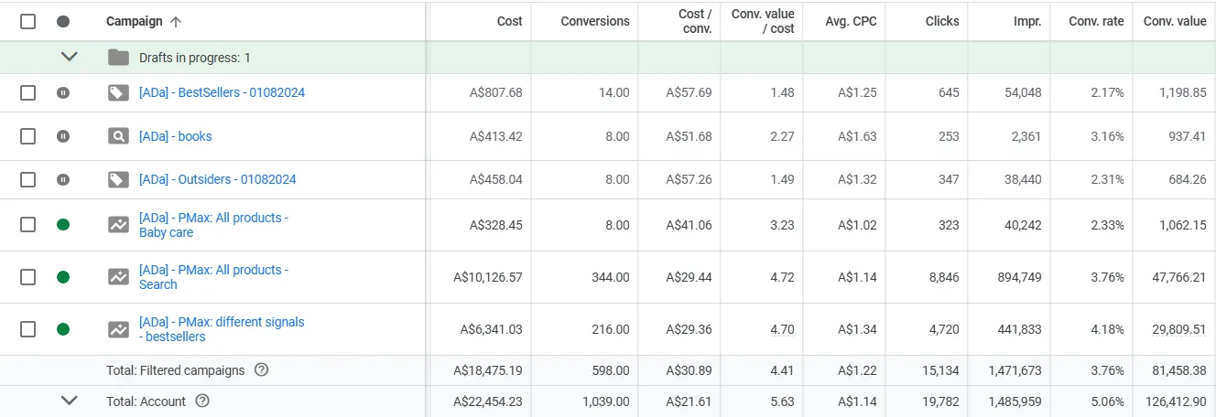Screen dimensions: 1216x417
Task: Click the search magnifier icon for books campaign
Action: tap(118, 136)
